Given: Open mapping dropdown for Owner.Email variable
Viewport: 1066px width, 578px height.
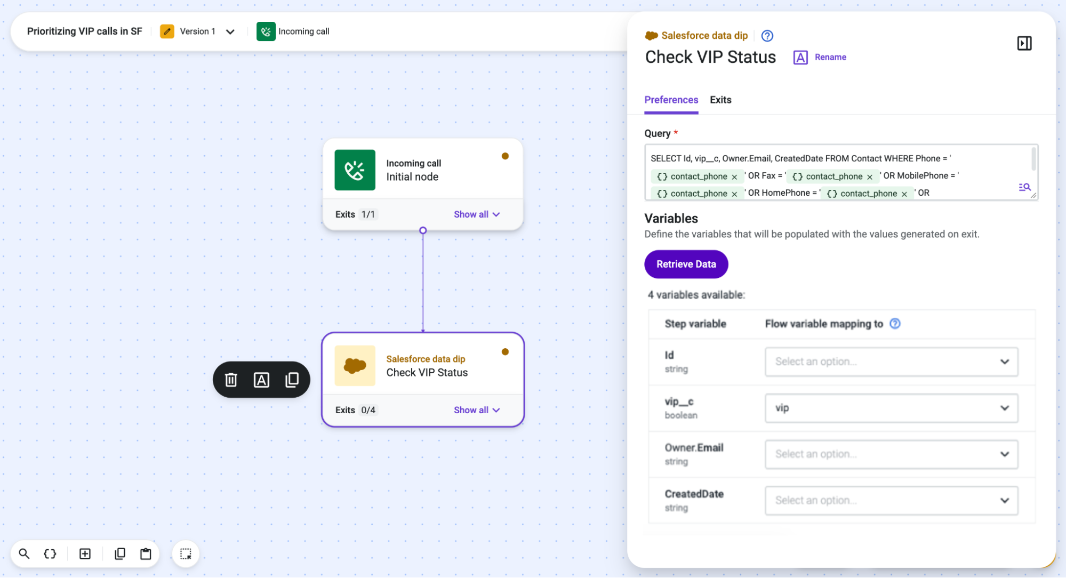Looking at the screenshot, I should coord(891,454).
